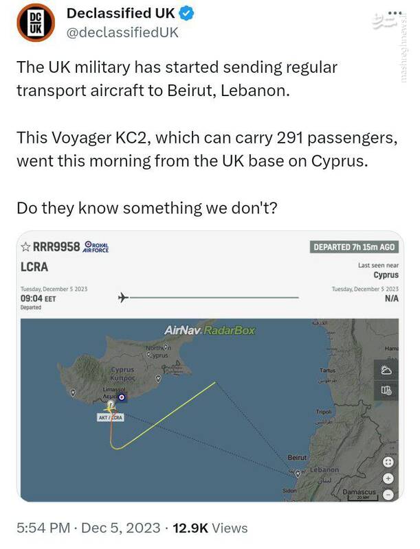Screen dimensions: 420x549
Task: Toggle the weather layer on the map
Action: pos(386,371)
